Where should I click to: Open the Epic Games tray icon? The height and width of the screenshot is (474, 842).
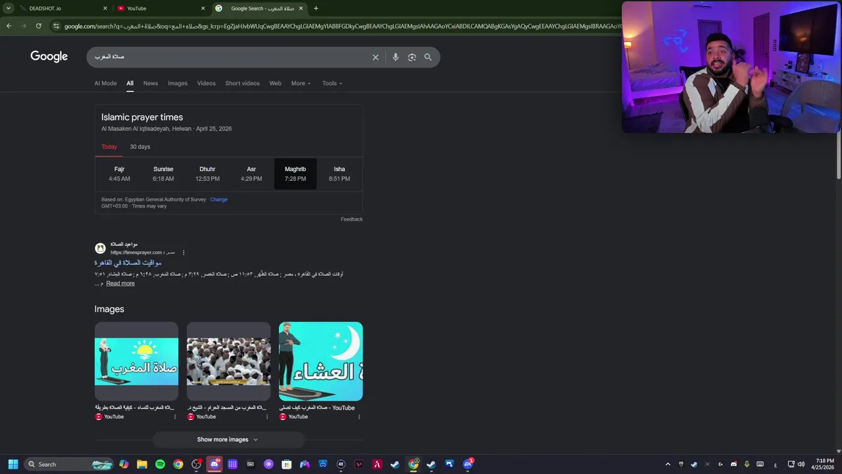tap(681, 464)
